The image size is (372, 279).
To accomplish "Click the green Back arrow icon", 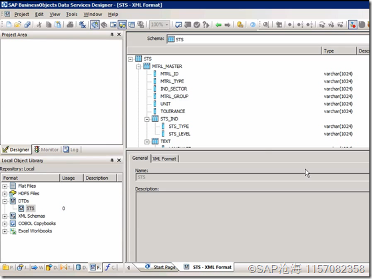I will tap(218, 25).
